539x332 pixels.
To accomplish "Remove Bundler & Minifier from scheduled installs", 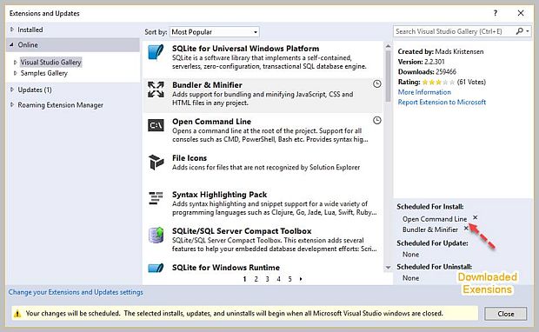I will click(x=466, y=229).
